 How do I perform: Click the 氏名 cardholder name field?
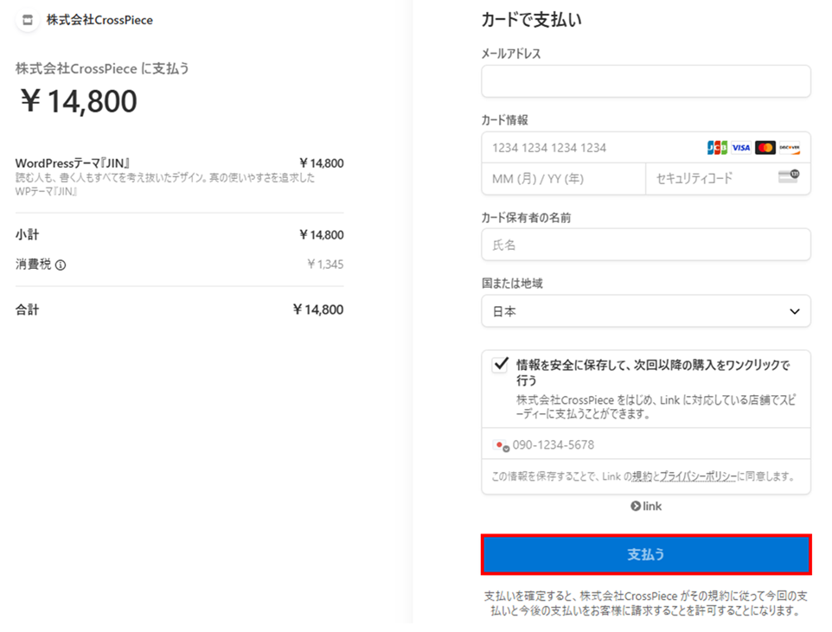coord(645,245)
